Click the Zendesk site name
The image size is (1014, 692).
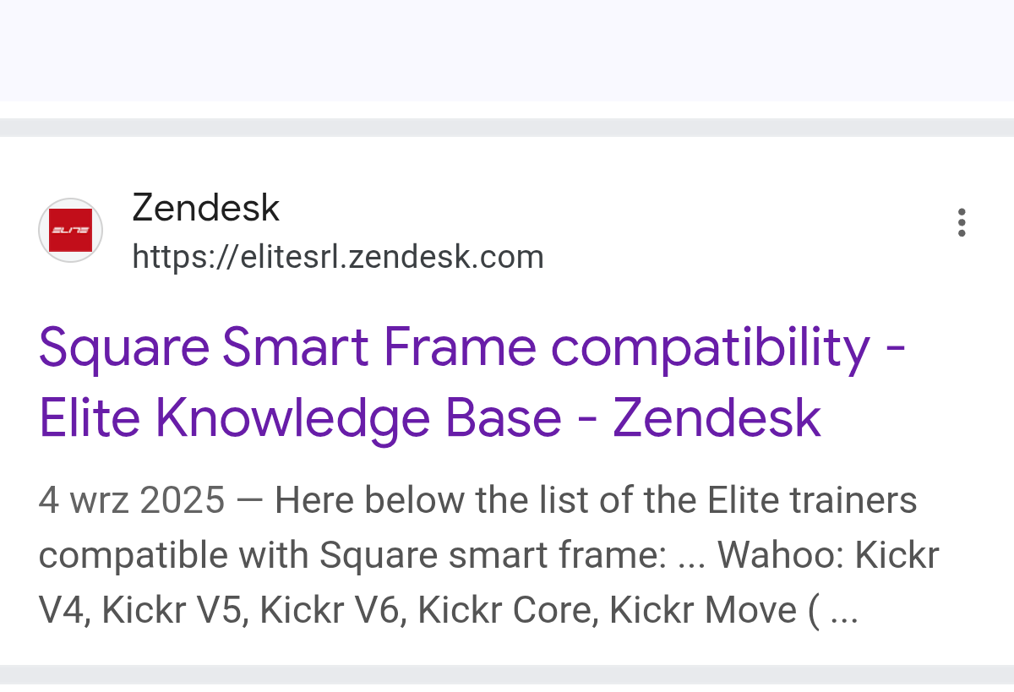205,208
